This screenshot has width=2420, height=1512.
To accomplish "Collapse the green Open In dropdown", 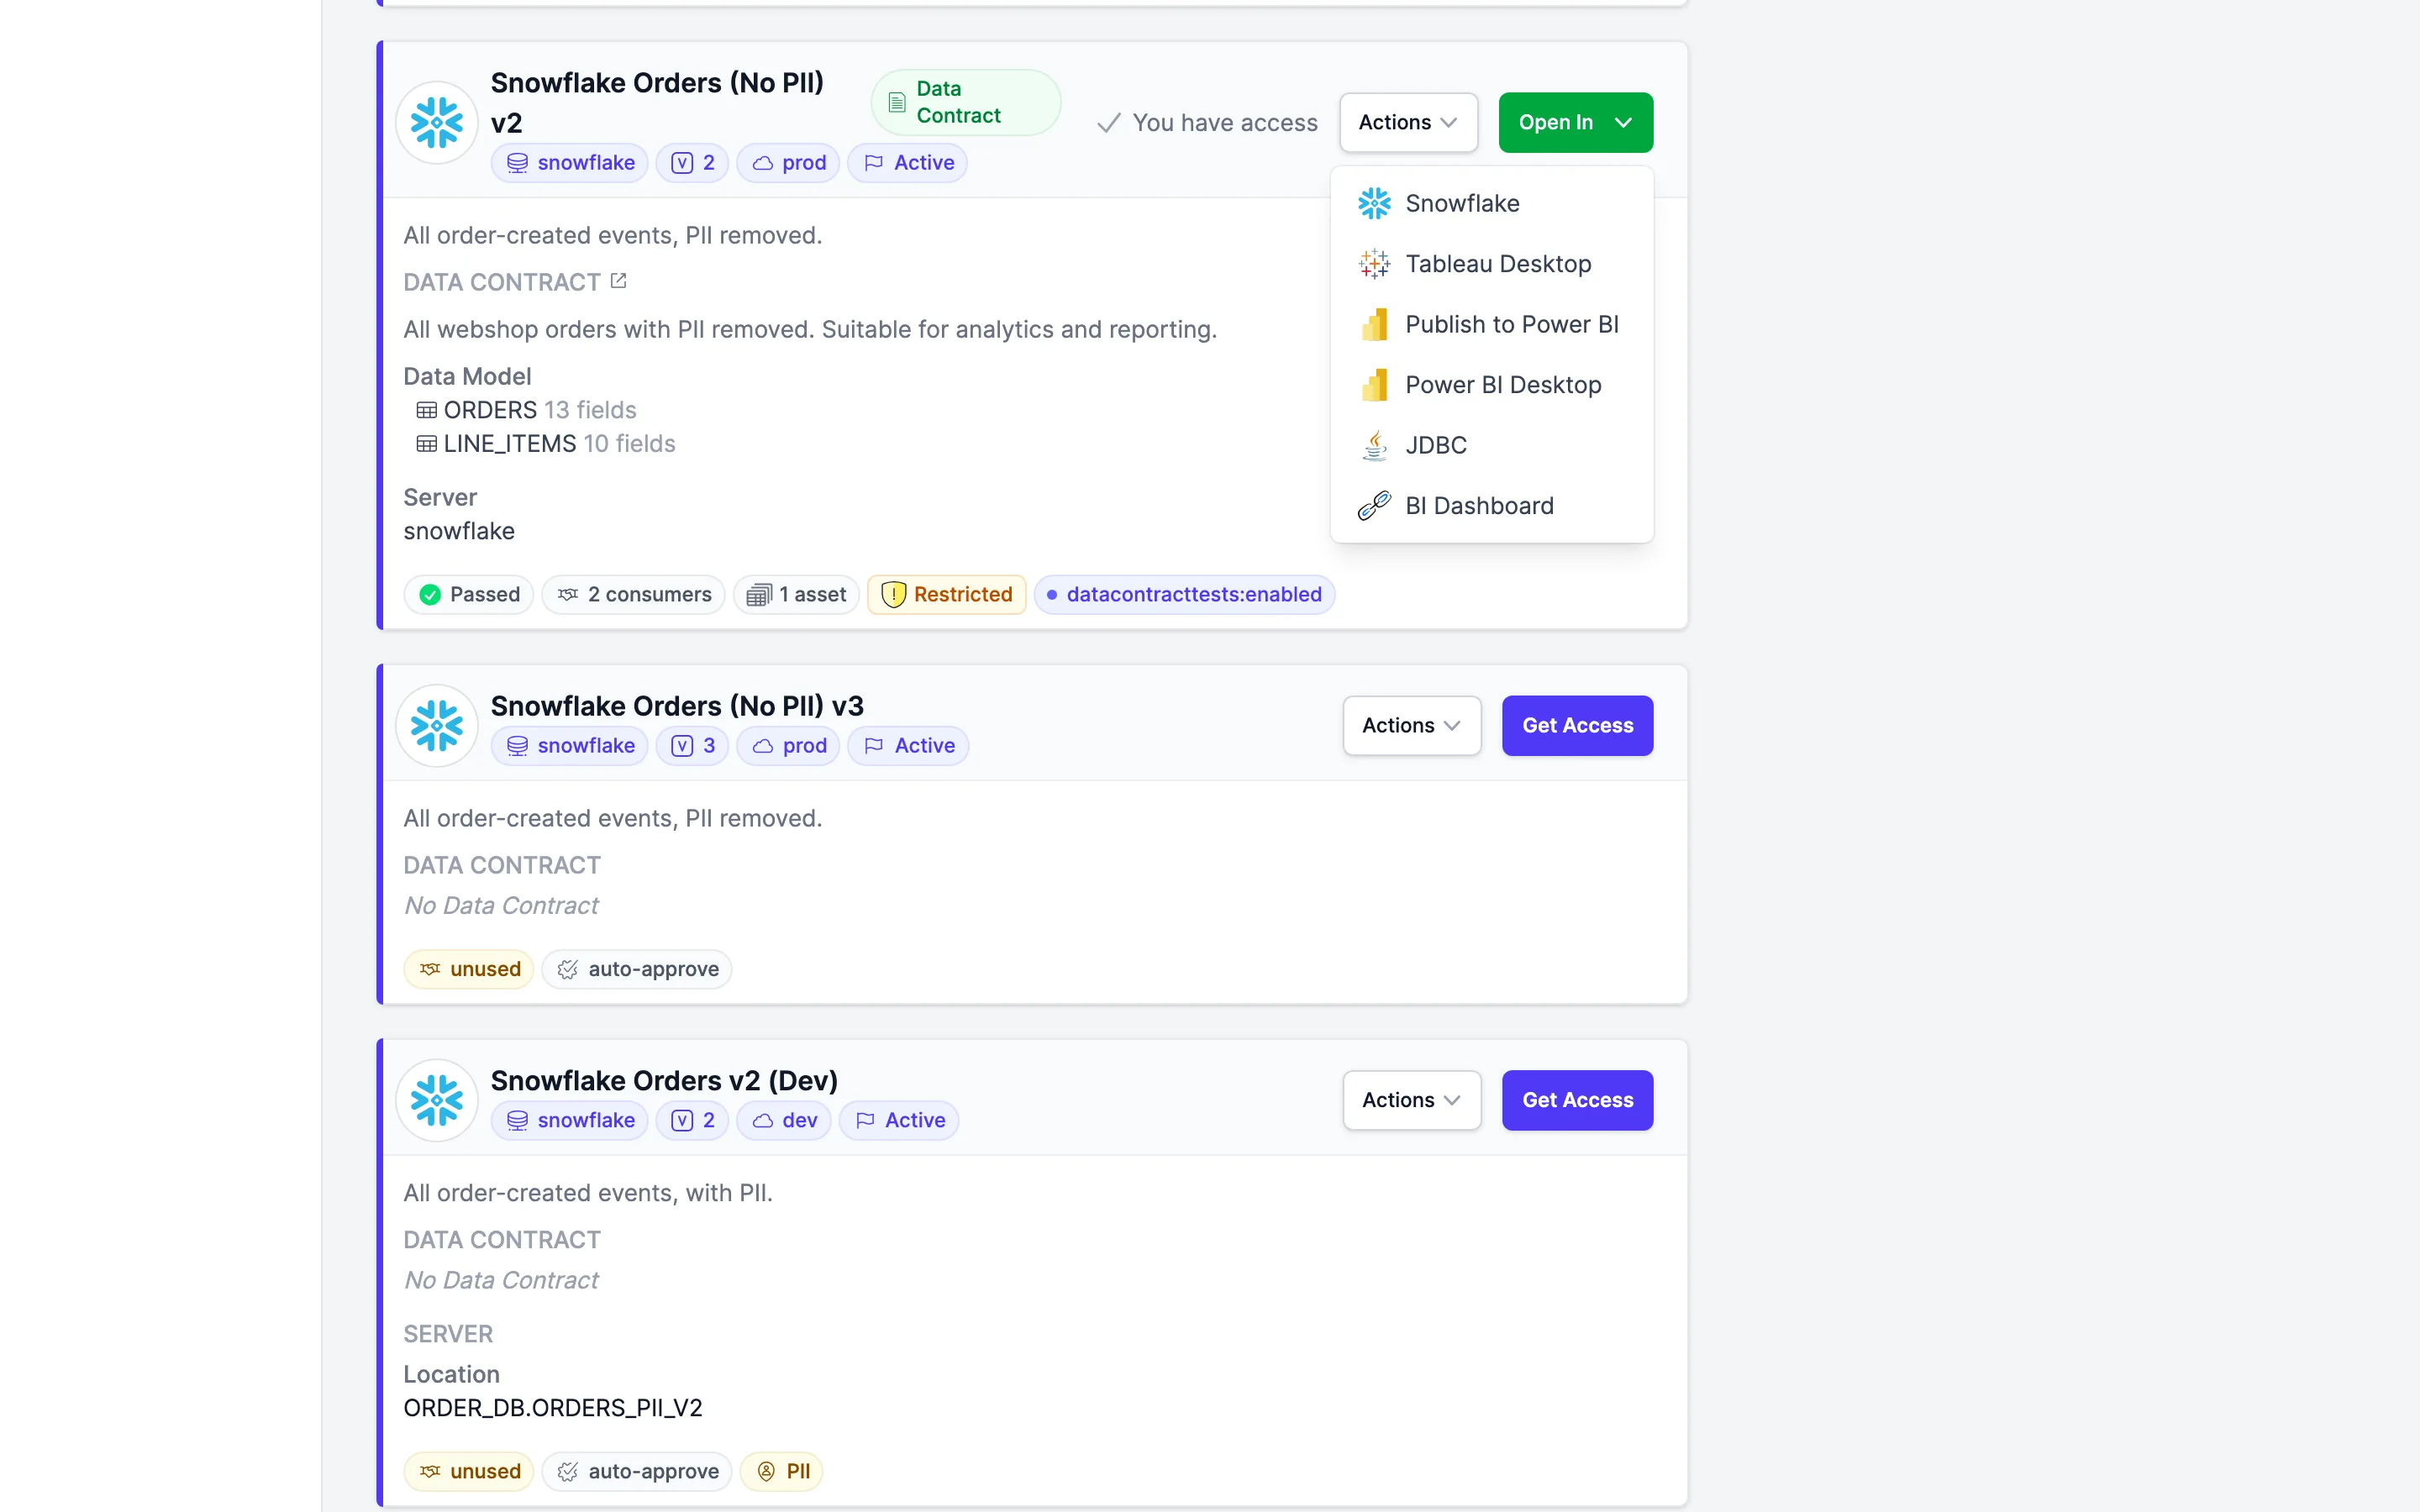I will 1575,122.
